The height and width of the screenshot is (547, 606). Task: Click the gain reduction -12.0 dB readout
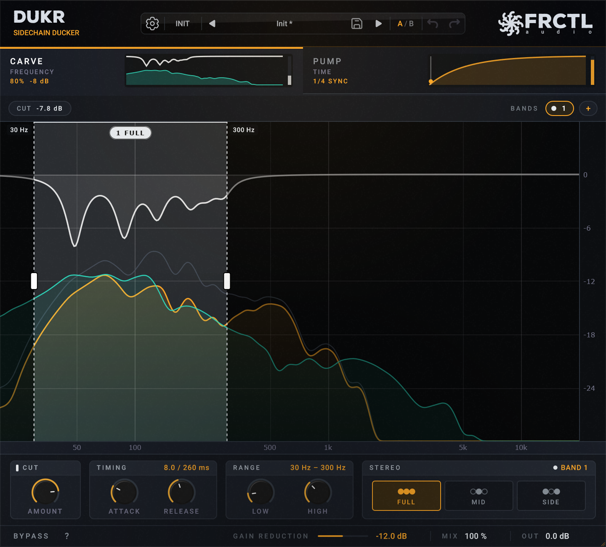pyautogui.click(x=391, y=536)
